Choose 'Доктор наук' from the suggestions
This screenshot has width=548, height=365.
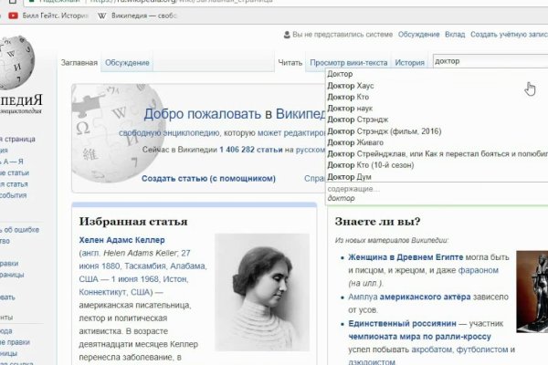pyautogui.click(x=351, y=109)
